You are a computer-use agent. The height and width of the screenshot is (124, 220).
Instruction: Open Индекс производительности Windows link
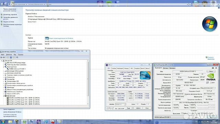point(61,38)
